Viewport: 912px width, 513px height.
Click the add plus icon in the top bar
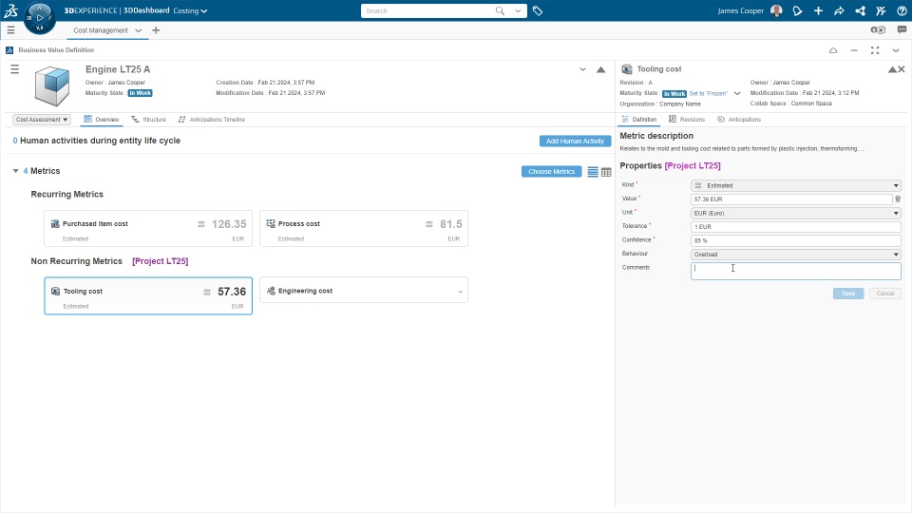[x=818, y=10]
